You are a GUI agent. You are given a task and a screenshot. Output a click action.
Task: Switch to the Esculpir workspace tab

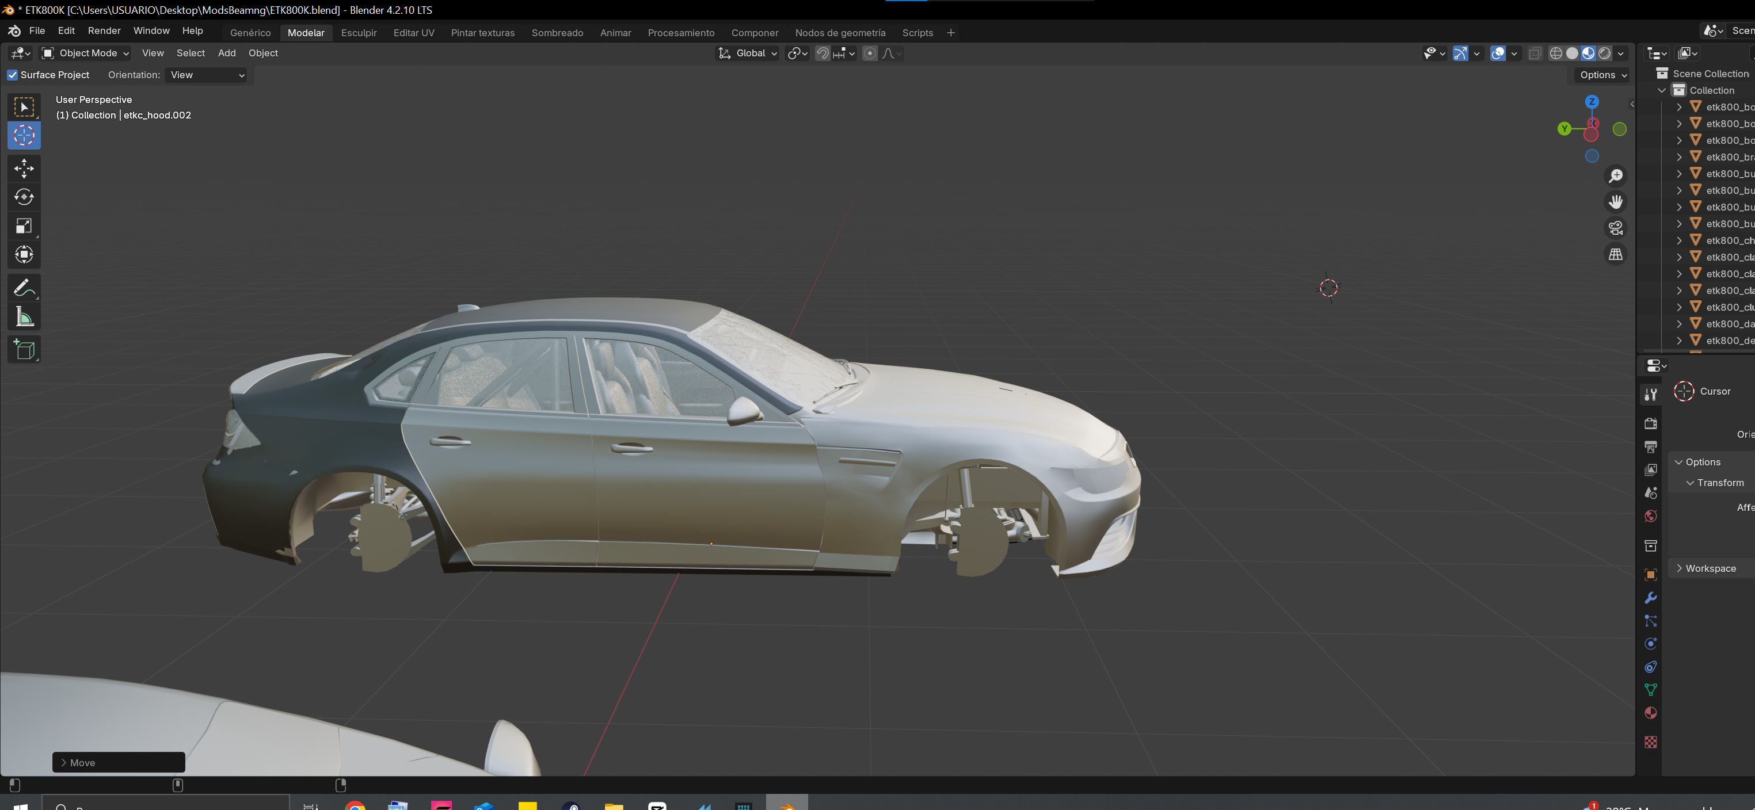click(x=359, y=33)
